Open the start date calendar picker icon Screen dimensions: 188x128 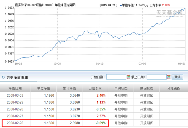click(128, 77)
